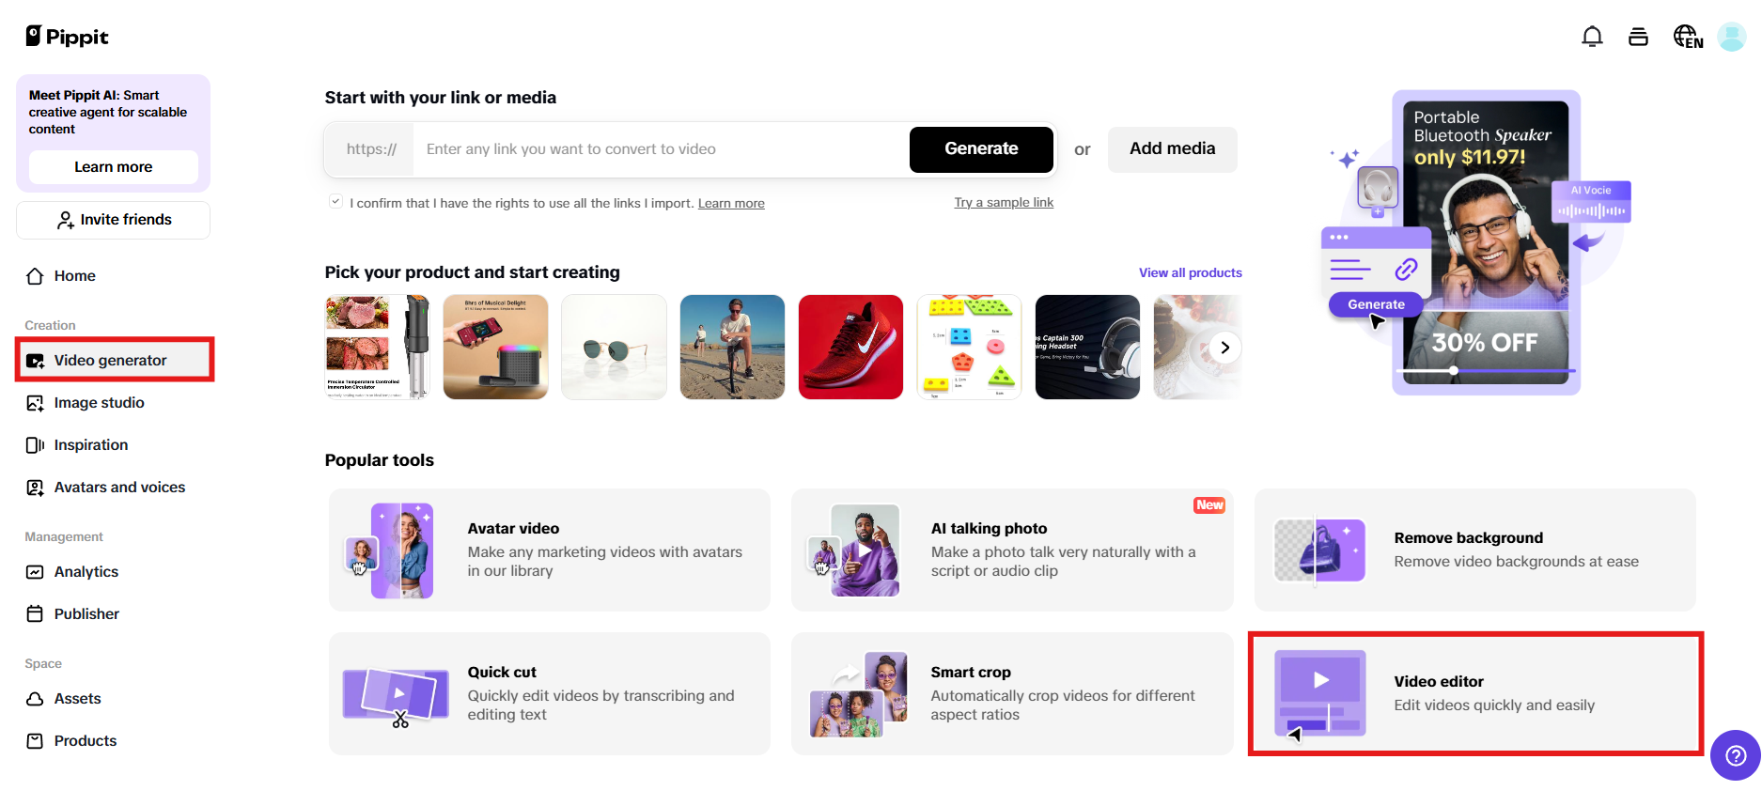Open Inspiration in the sidebar
Viewport: 1762px width, 806px height.
click(x=90, y=445)
